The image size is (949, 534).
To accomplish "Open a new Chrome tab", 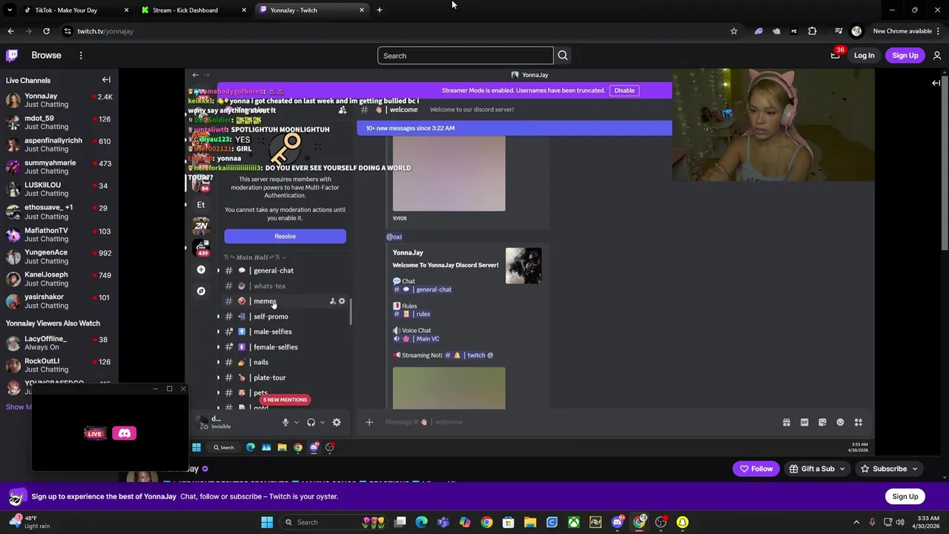I will point(379,10).
